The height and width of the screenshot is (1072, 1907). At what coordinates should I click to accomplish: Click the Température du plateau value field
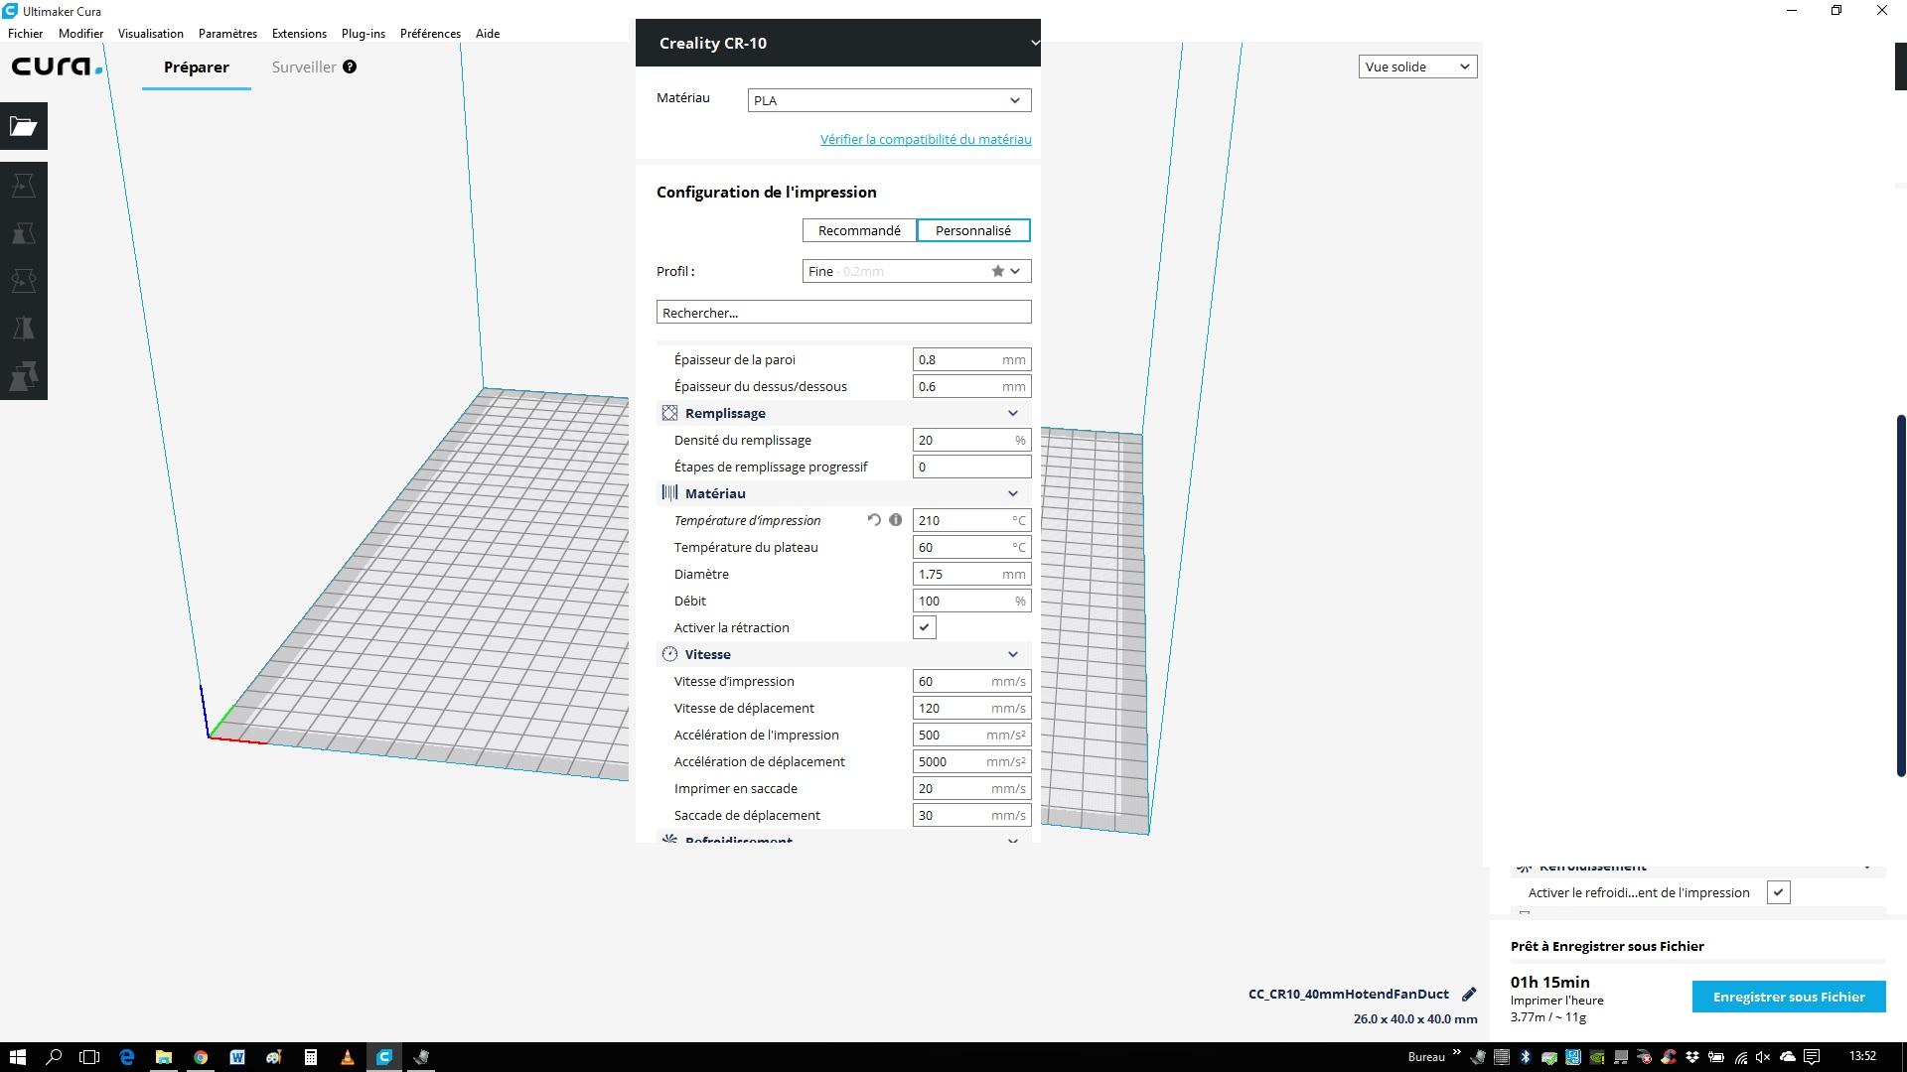click(972, 547)
